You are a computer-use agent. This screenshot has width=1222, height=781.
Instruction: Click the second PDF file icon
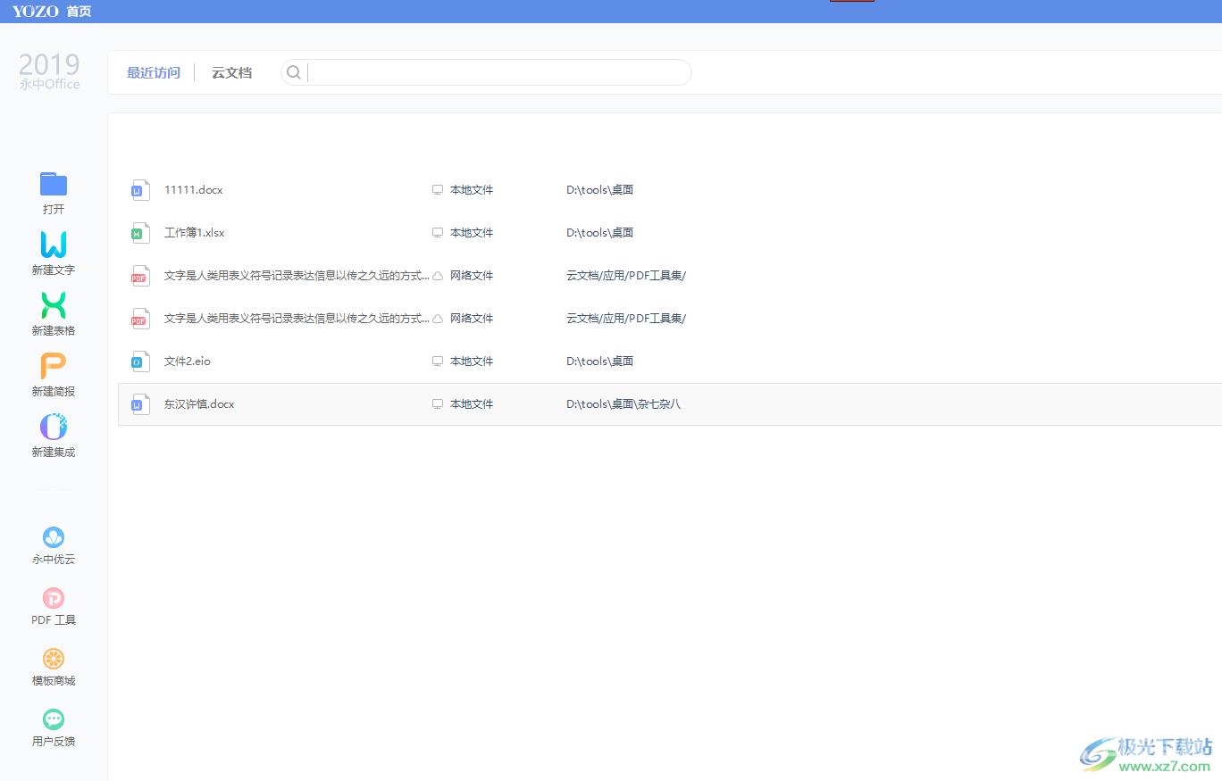click(x=140, y=319)
